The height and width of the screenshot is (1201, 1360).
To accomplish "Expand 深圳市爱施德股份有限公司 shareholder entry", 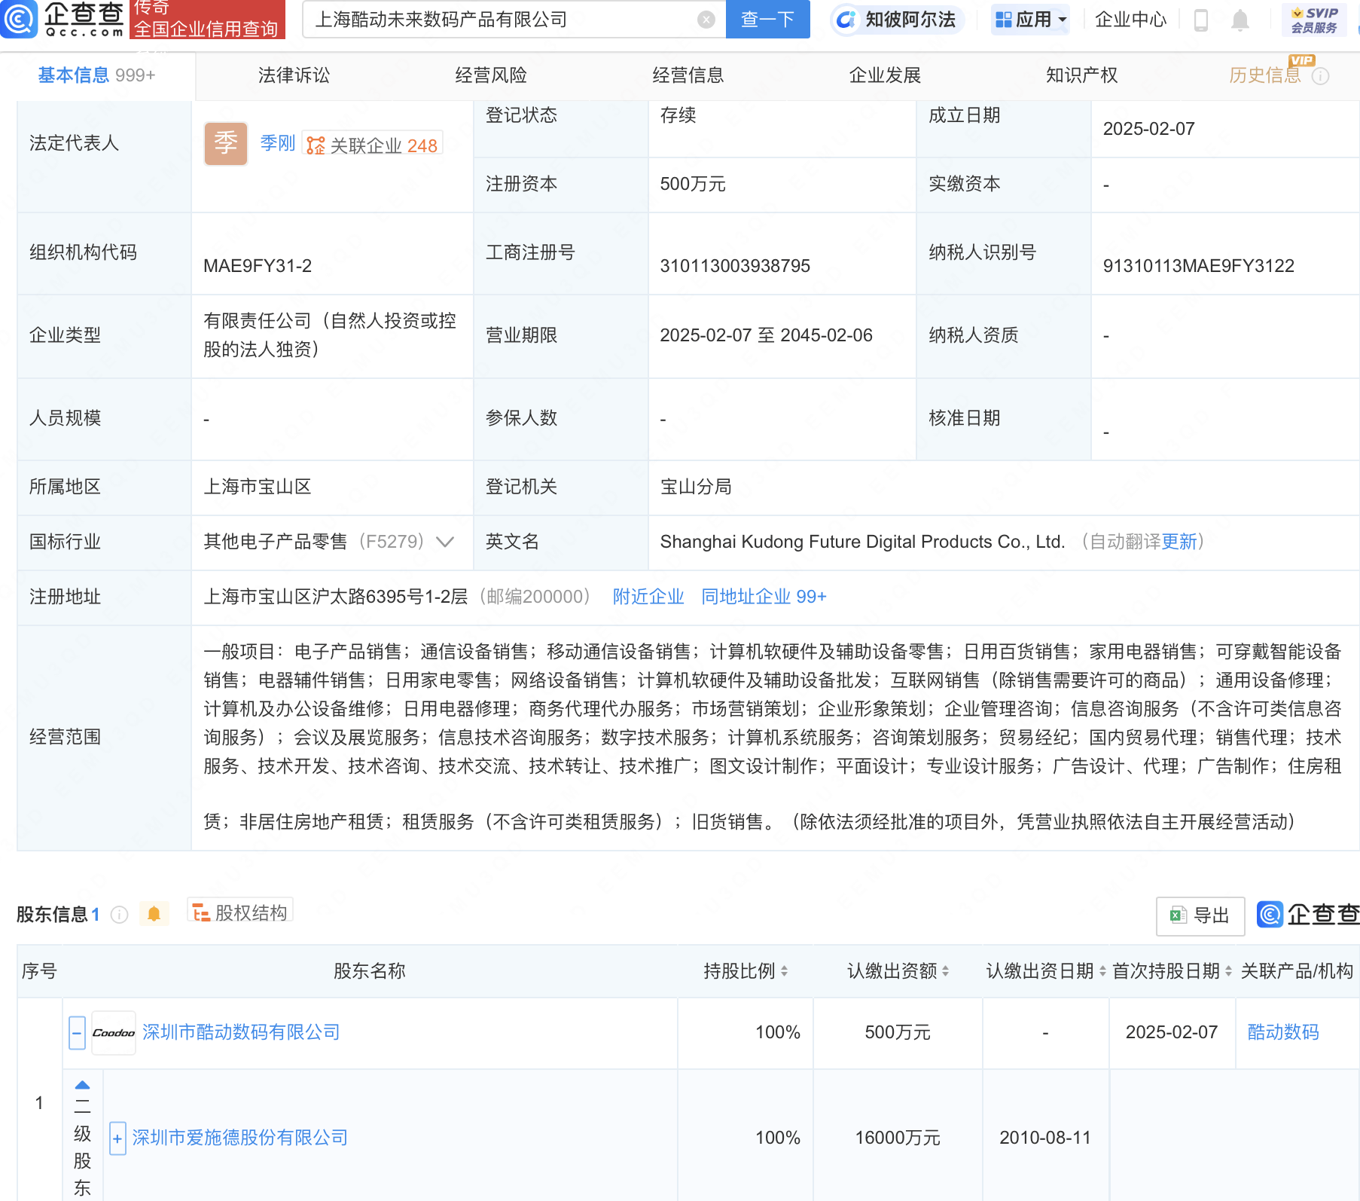I will tap(117, 1138).
